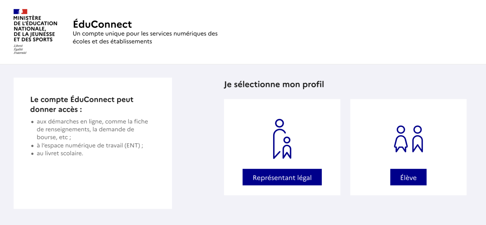Click the girl figure wearing a dress
Screen dimensions: 486x225
401,139
